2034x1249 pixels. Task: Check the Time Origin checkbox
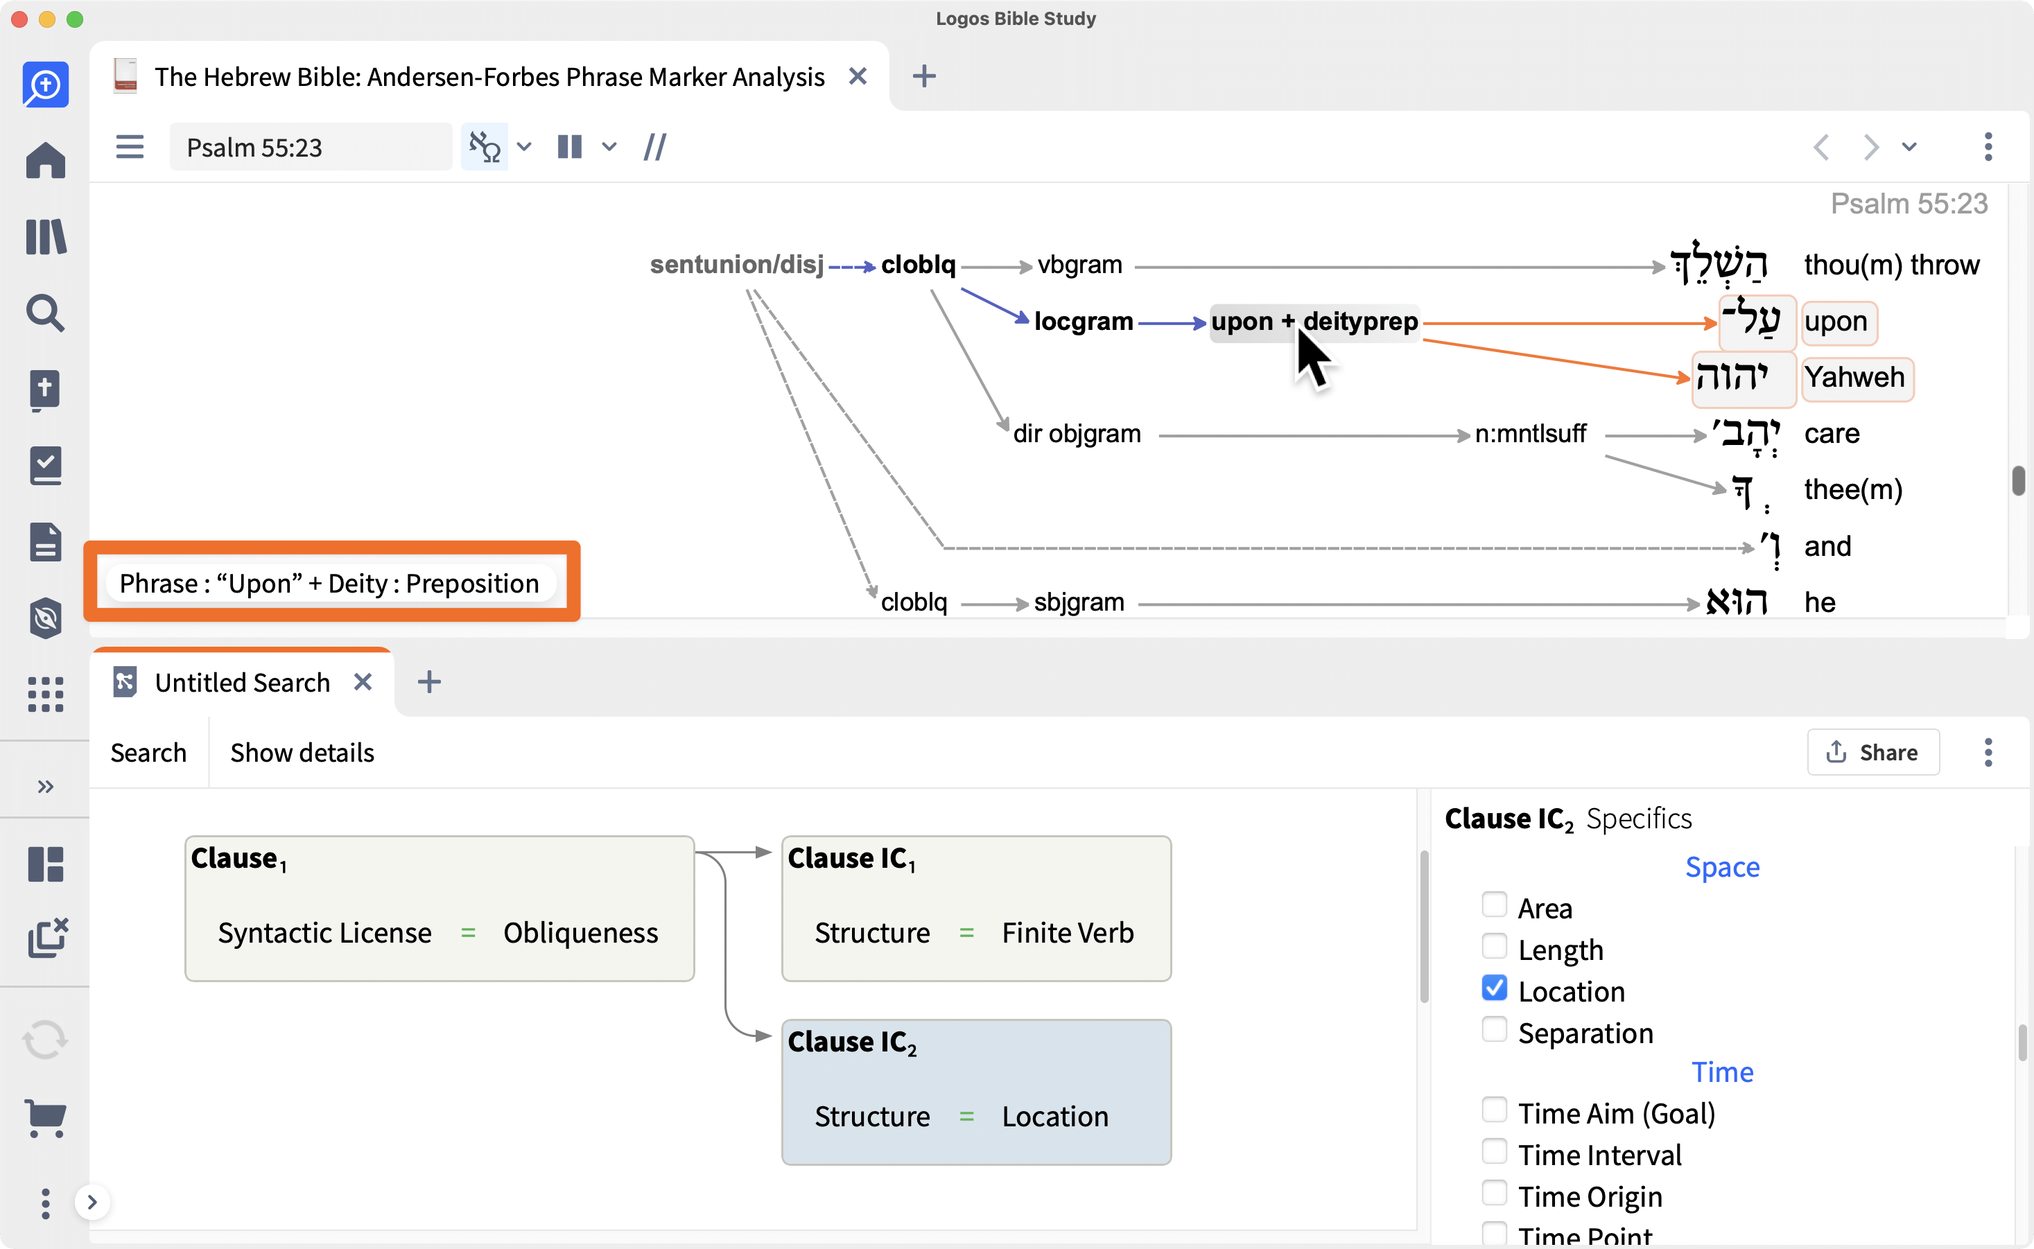click(x=1494, y=1194)
